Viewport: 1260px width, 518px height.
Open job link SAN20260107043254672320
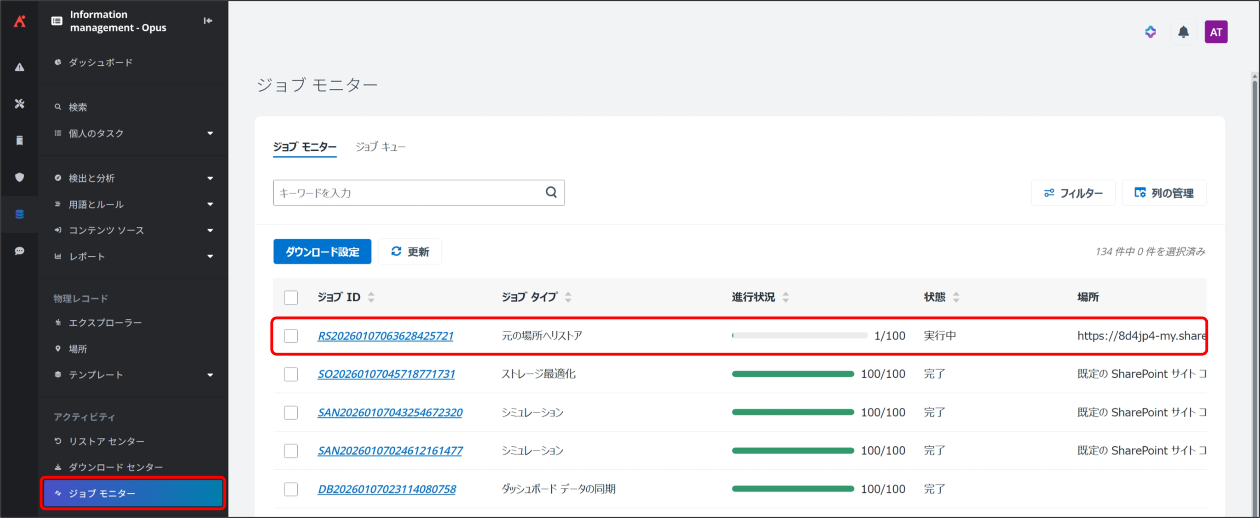pos(390,413)
